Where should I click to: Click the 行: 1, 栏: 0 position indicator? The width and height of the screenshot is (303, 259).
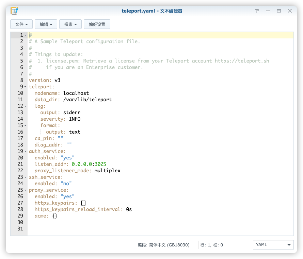click(211, 245)
